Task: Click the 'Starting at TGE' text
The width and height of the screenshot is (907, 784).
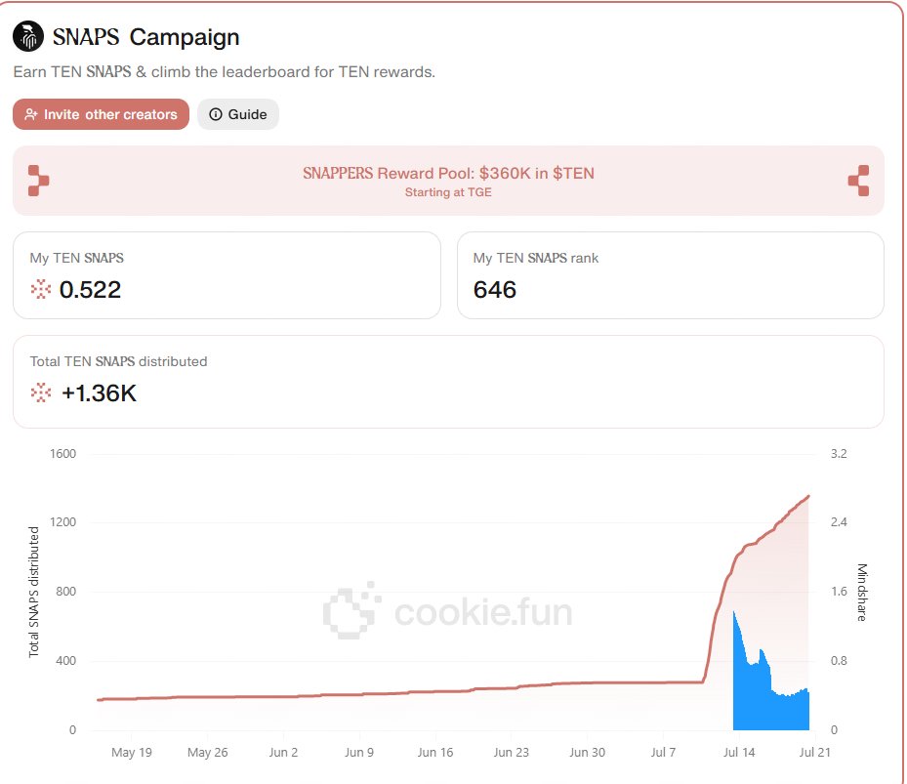Action: (x=448, y=192)
